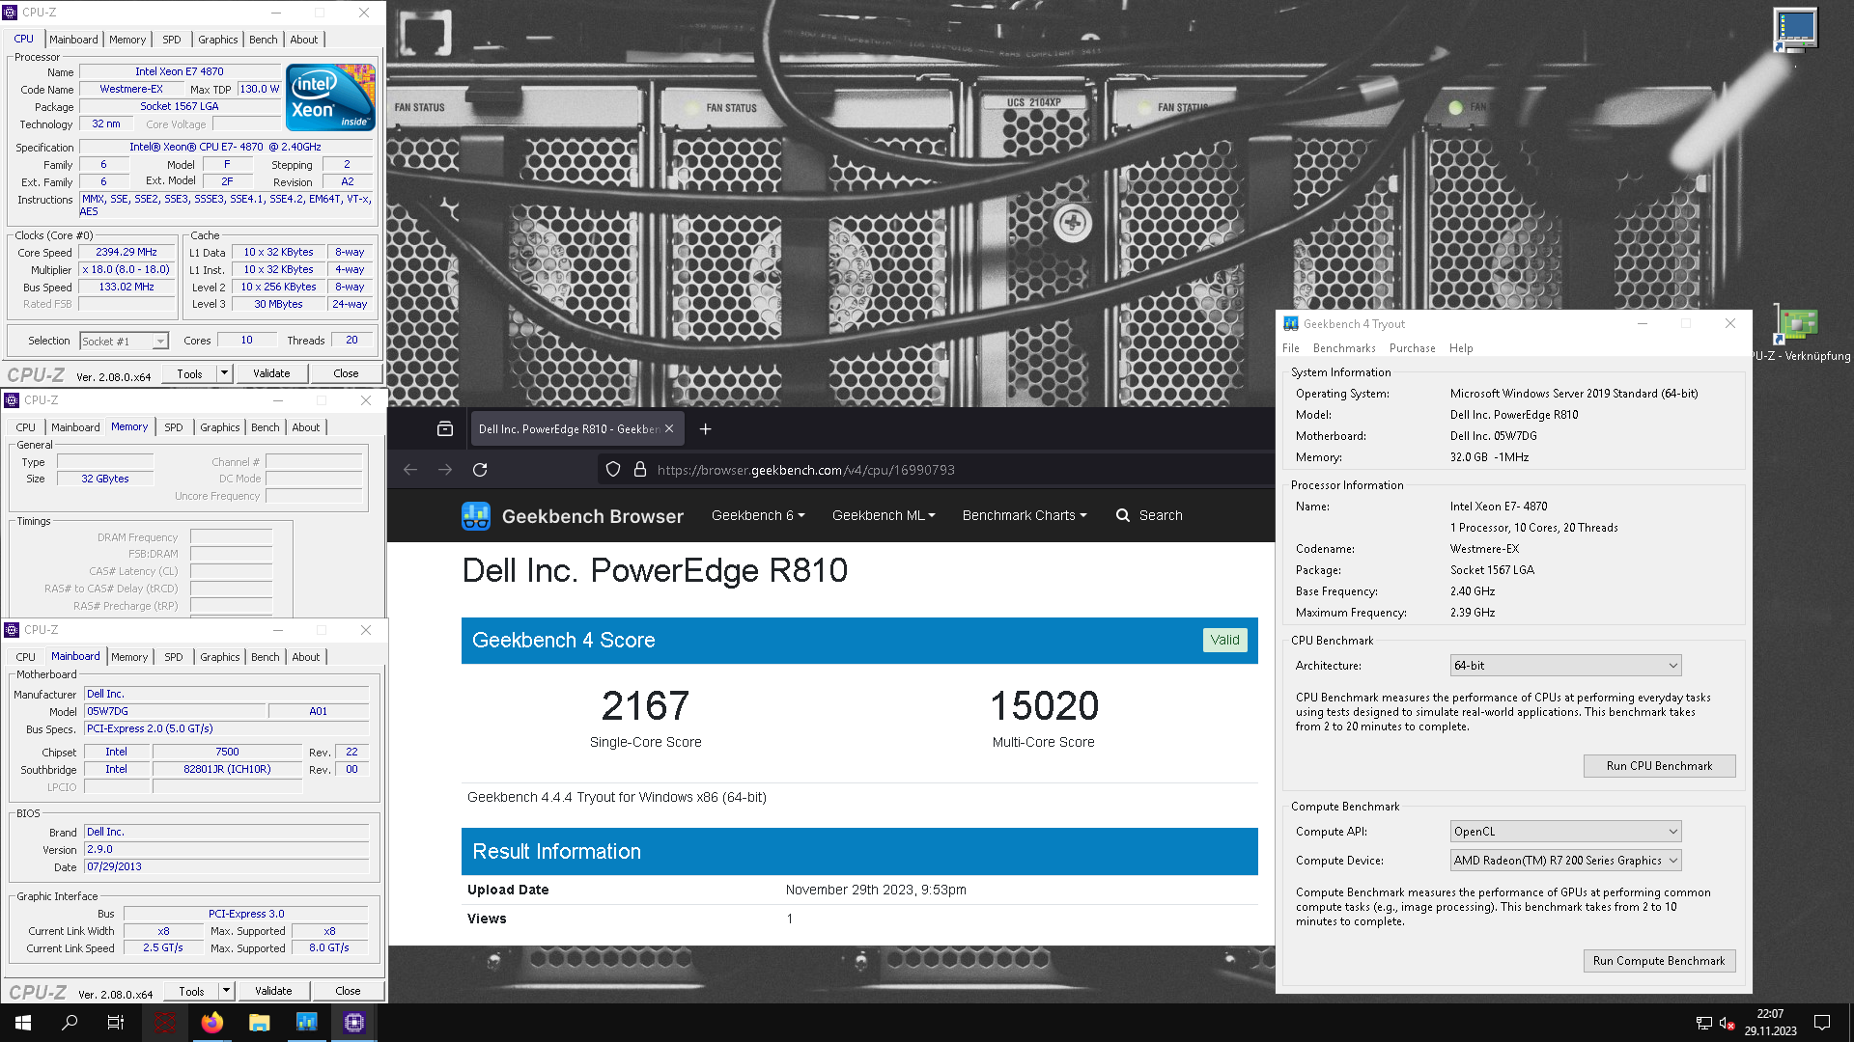The height and width of the screenshot is (1042, 1854).
Task: Open the computer desktop icon at top right
Action: [x=1796, y=31]
